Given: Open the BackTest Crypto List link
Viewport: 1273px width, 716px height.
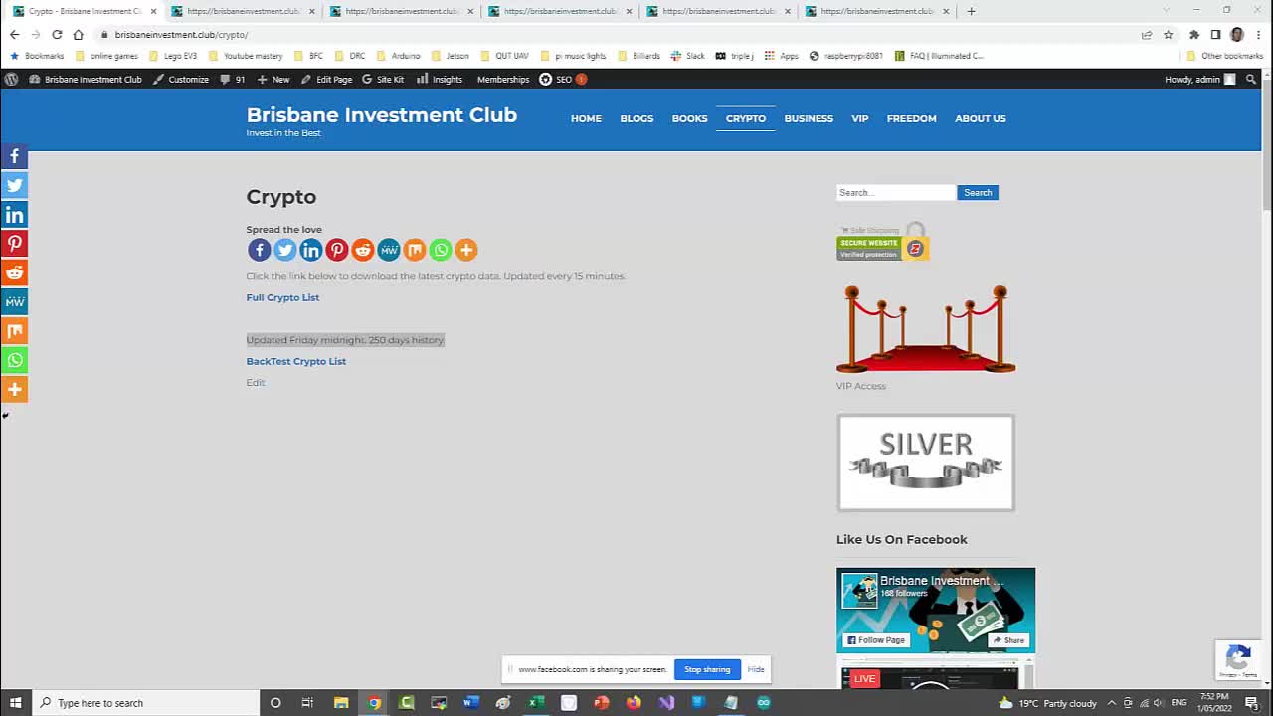Looking at the screenshot, I should [x=296, y=361].
